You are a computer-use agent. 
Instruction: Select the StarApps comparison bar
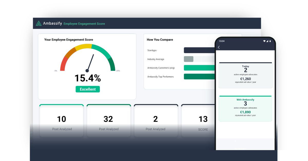199,50
